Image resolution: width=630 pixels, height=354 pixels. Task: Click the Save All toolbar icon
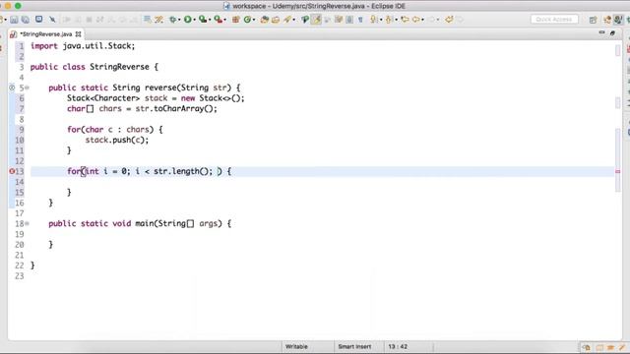click(x=26, y=20)
